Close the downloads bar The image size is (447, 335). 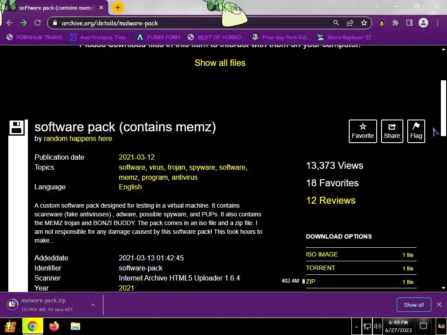tap(439, 304)
